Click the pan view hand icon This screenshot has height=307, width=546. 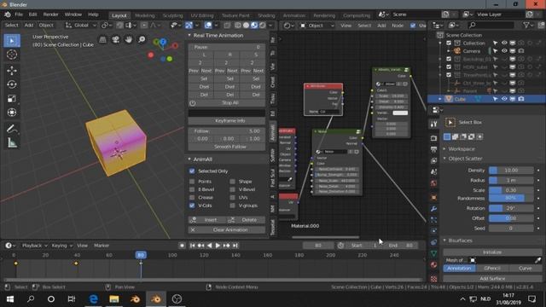129,40
